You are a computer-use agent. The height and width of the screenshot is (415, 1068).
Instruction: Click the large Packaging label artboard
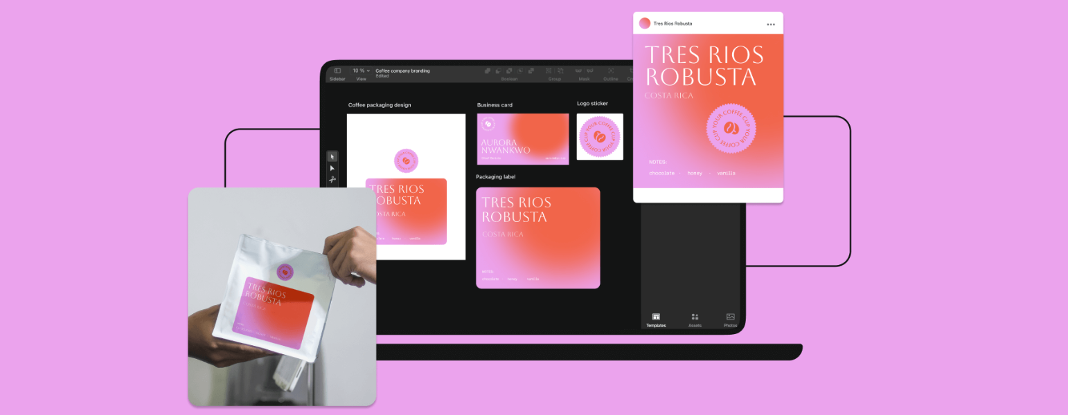[x=538, y=238]
